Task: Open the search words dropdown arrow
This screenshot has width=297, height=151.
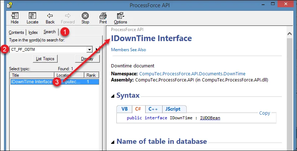Action: click(89, 49)
